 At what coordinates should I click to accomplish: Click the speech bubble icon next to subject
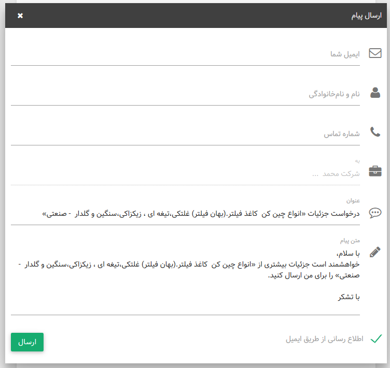pos(375,213)
